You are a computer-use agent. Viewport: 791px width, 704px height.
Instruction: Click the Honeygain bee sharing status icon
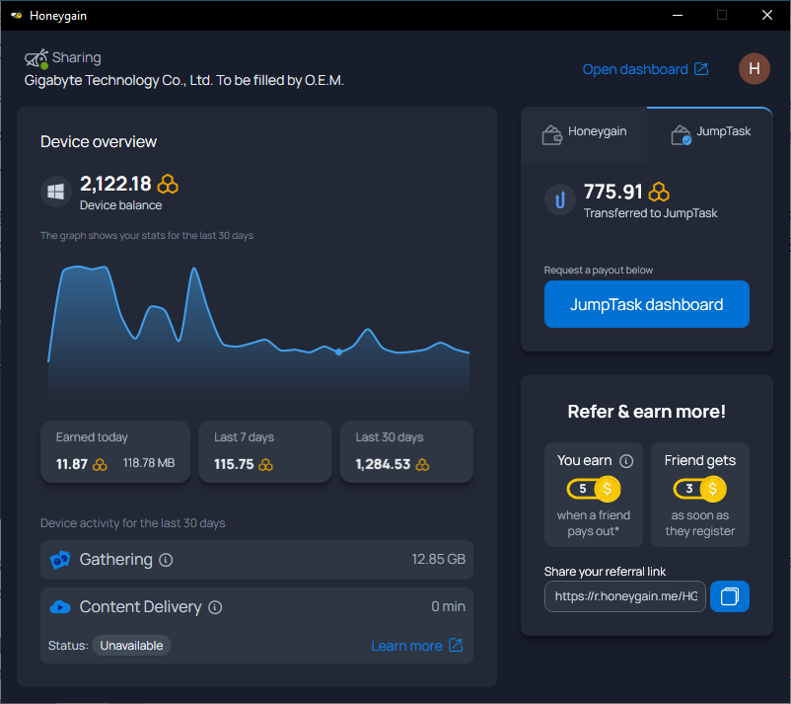pyautogui.click(x=36, y=58)
